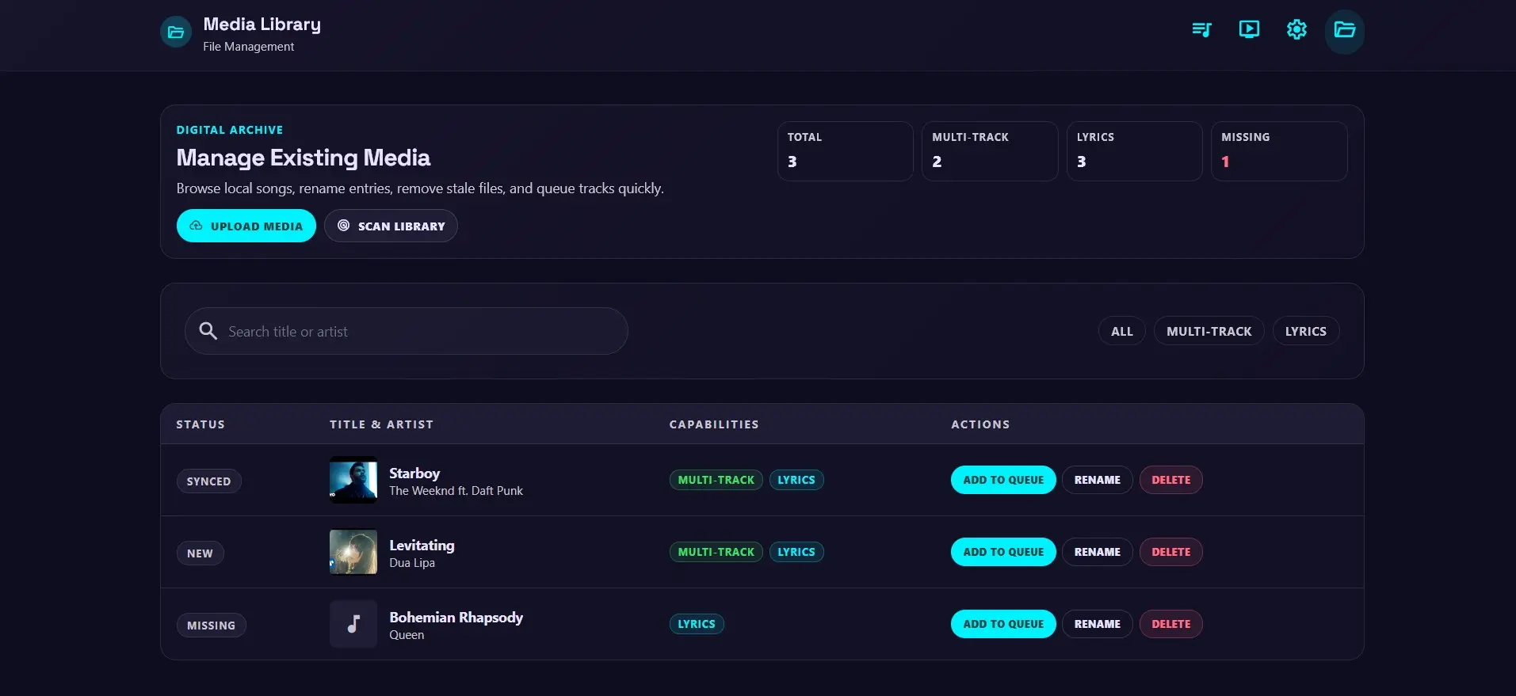Screen dimensions: 1516x696
Task: Click the LYRICS stat card
Action: (x=1135, y=151)
